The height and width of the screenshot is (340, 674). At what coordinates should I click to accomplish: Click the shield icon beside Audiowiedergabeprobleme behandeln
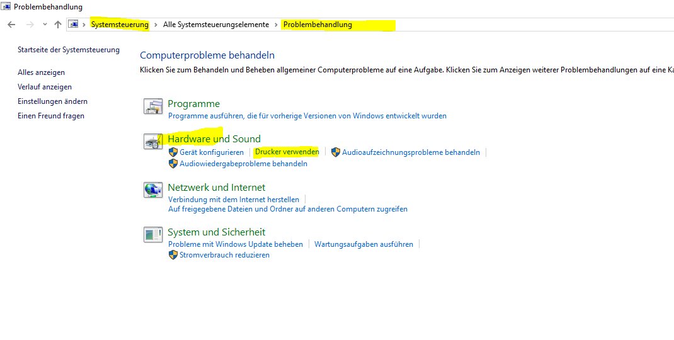(x=173, y=164)
